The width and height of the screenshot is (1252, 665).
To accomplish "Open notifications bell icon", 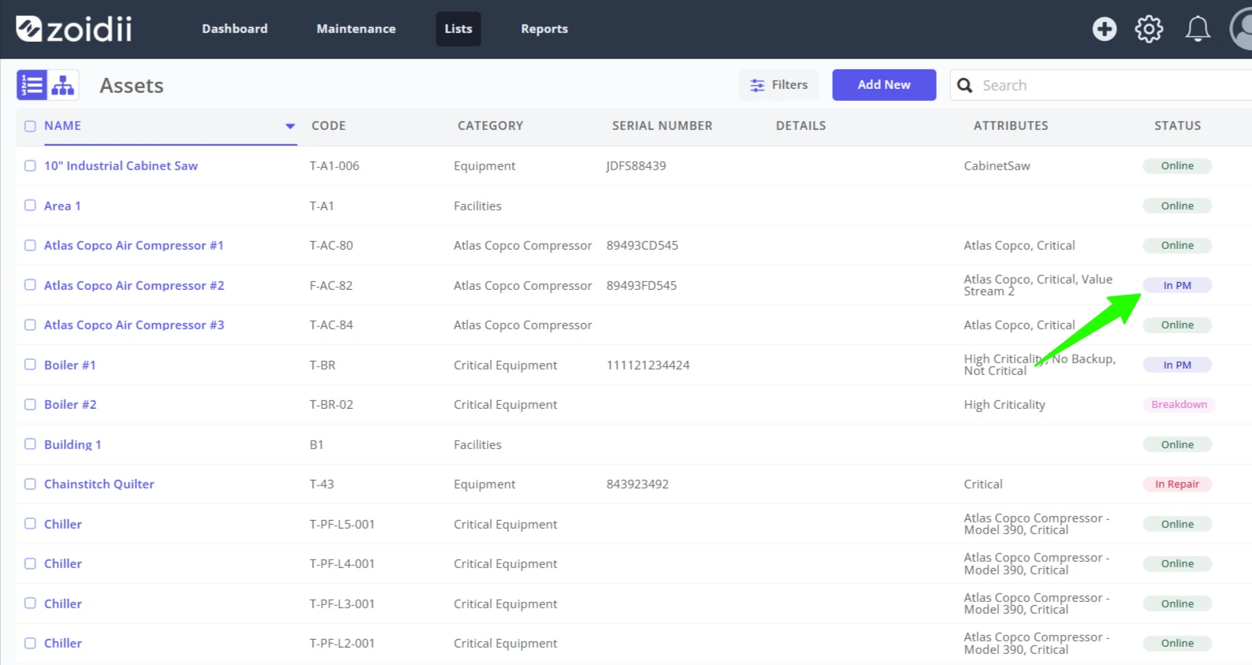I will (x=1198, y=29).
